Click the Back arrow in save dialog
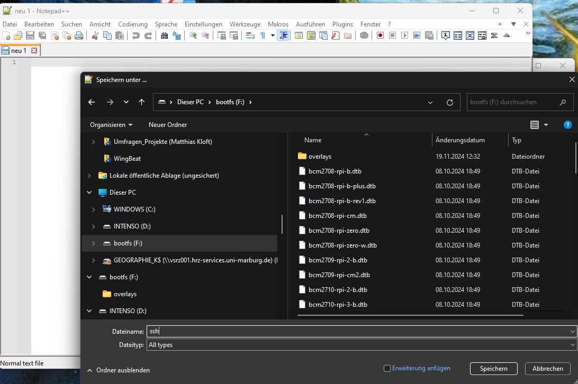 pyautogui.click(x=92, y=102)
